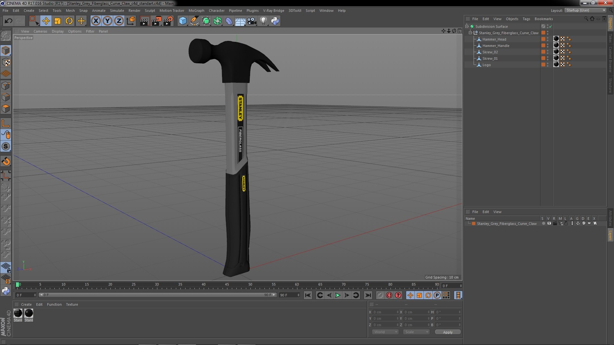
Task: Open the World coordinate dropdown
Action: pyautogui.click(x=385, y=332)
